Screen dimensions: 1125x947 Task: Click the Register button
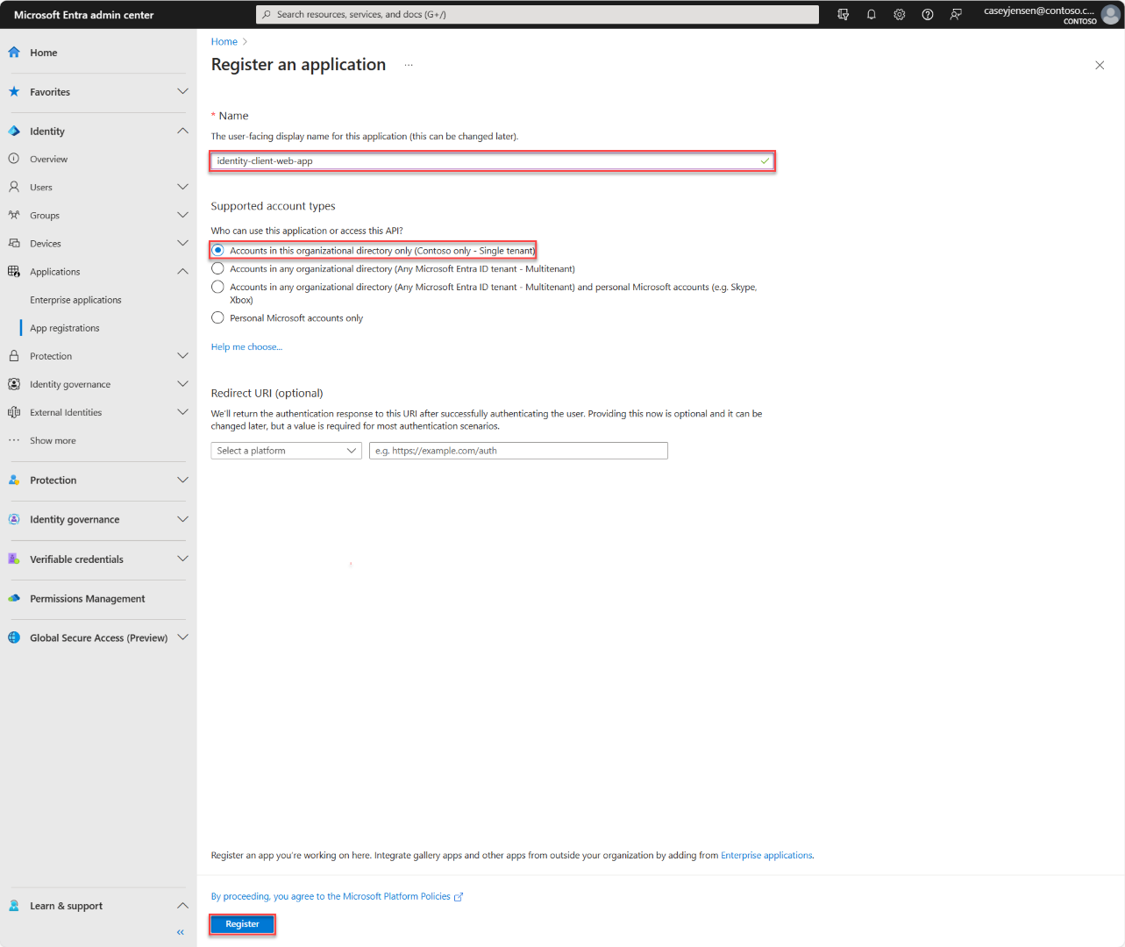pyautogui.click(x=242, y=924)
